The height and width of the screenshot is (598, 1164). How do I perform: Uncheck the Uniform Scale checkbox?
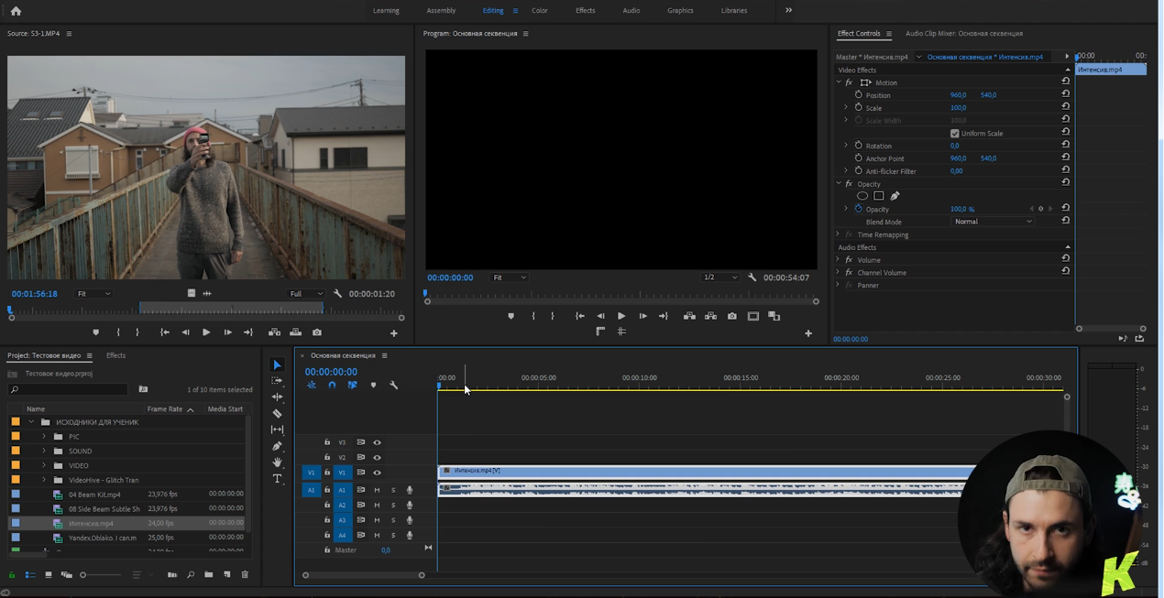954,134
